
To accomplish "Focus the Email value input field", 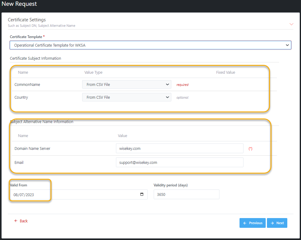I will pyautogui.click(x=180, y=162).
